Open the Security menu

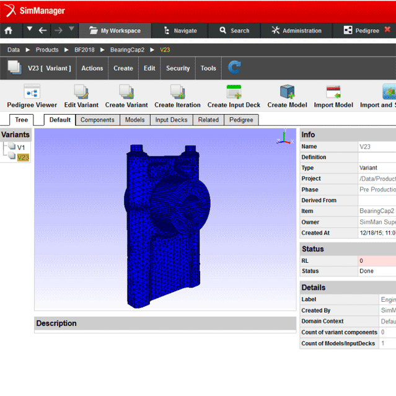click(178, 68)
